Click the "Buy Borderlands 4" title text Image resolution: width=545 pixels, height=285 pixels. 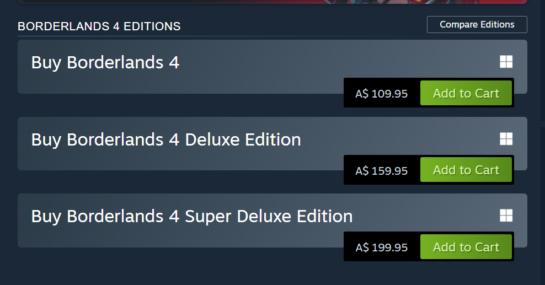point(105,62)
